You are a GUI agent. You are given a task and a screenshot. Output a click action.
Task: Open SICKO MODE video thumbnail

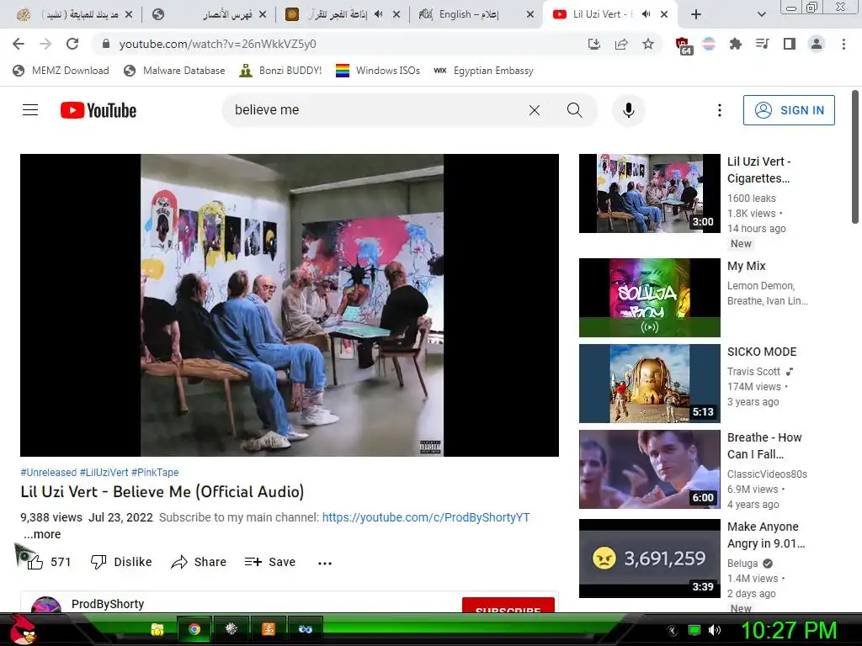pos(649,384)
